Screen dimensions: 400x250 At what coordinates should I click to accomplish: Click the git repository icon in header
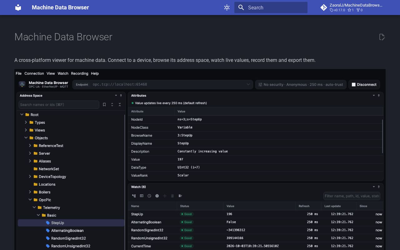(x=324, y=7)
